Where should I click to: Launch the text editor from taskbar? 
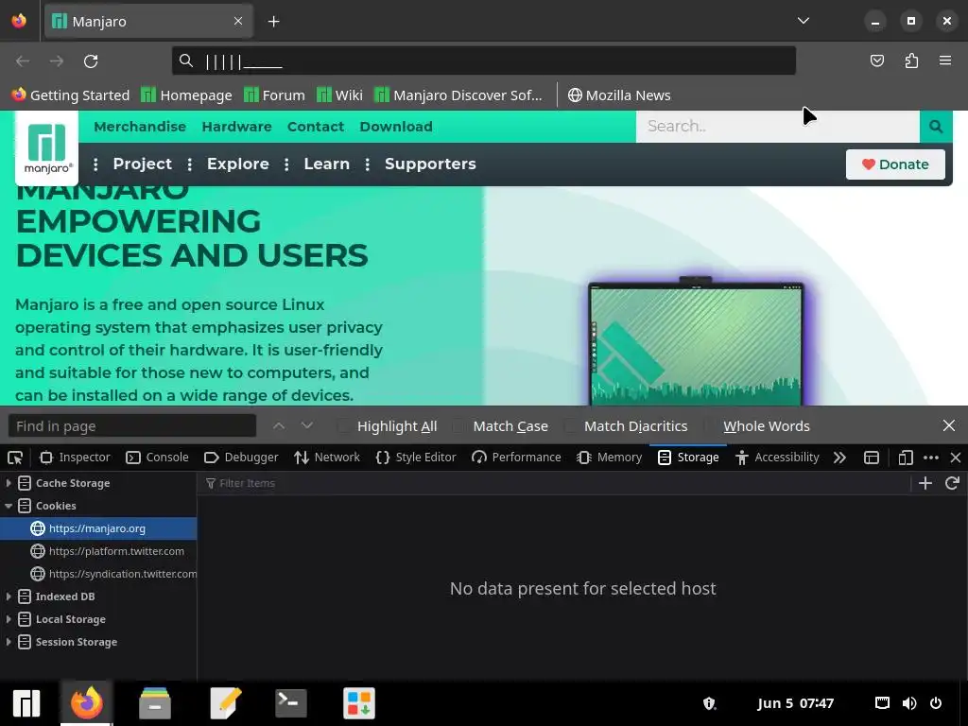tap(225, 703)
